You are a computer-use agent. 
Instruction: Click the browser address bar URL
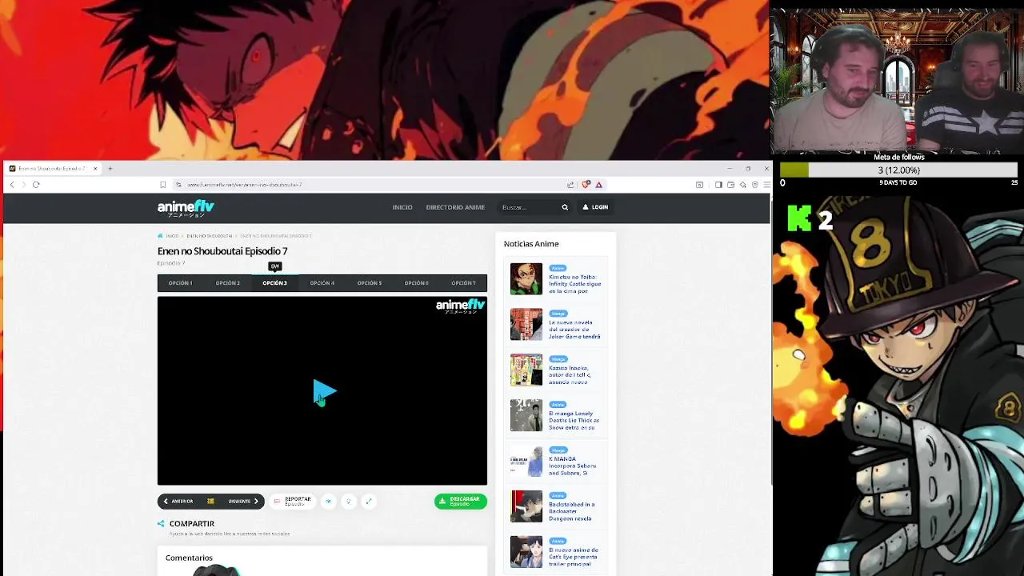[244, 185]
